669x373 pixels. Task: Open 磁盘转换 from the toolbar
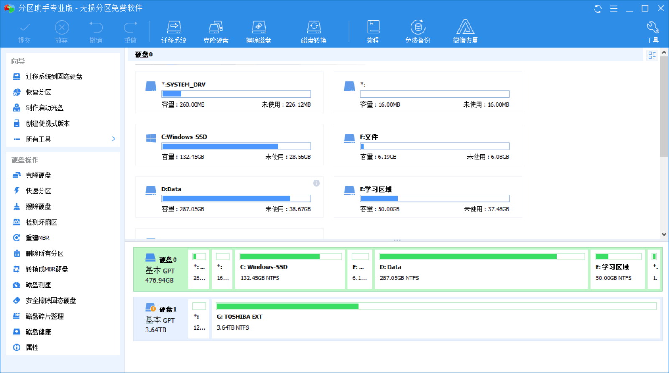coord(314,32)
